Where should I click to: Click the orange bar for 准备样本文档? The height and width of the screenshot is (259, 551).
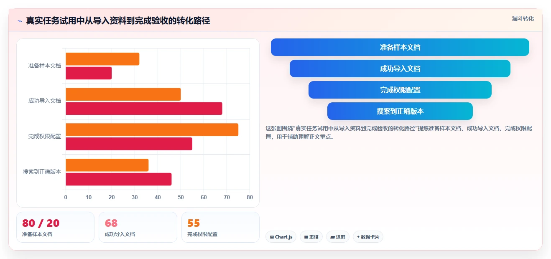pyautogui.click(x=102, y=59)
